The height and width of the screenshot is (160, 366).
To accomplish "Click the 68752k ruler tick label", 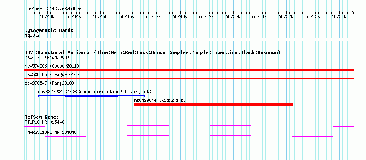I will tap(286, 17).
